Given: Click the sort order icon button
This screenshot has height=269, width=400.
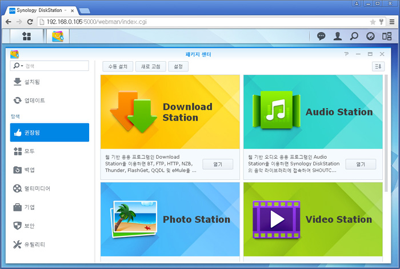Looking at the screenshot, I should pyautogui.click(x=378, y=67).
